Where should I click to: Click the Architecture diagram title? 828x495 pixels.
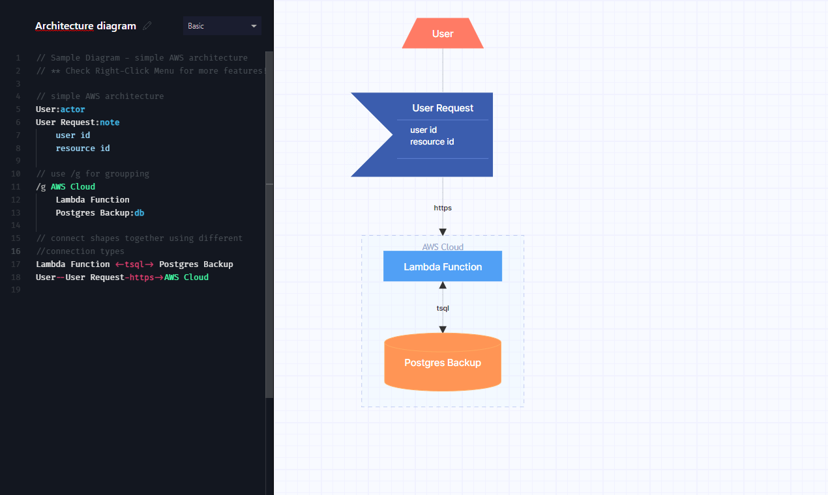point(85,26)
